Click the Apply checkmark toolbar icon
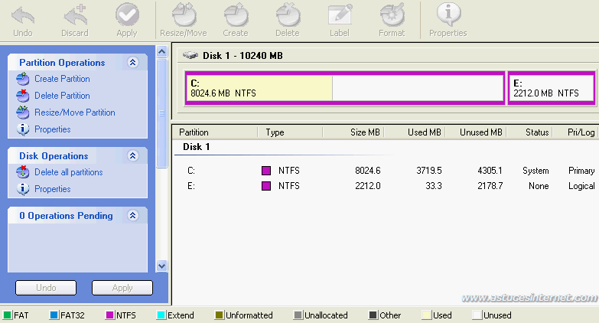The height and width of the screenshot is (323, 599). point(127,15)
